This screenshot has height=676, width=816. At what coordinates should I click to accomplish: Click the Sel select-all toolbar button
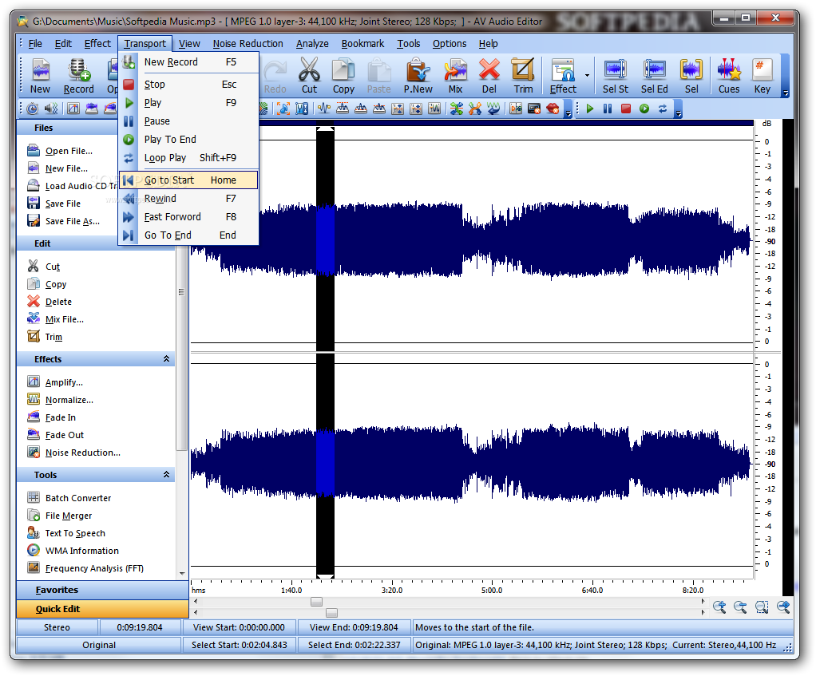coord(691,76)
